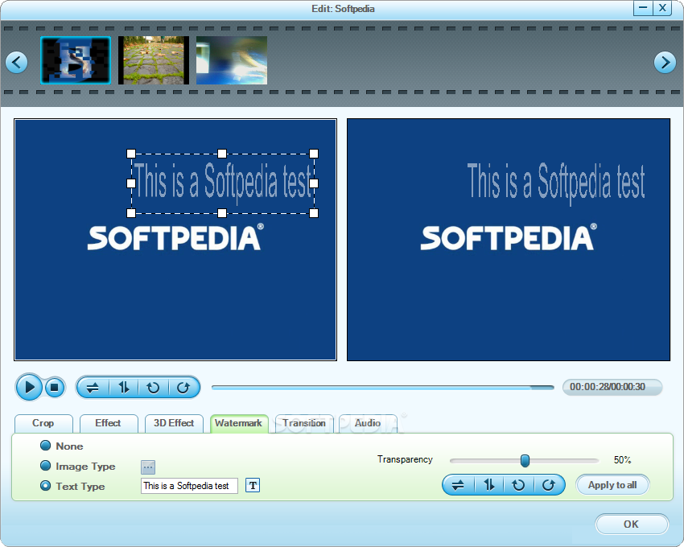Rotate video clockwise in playback toolbar

[x=183, y=388]
